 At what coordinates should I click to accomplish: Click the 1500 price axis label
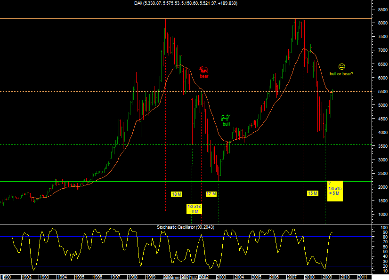click(383, 201)
